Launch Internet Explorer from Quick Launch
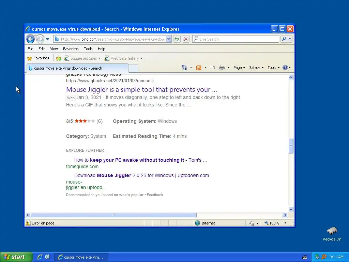 coord(40,257)
